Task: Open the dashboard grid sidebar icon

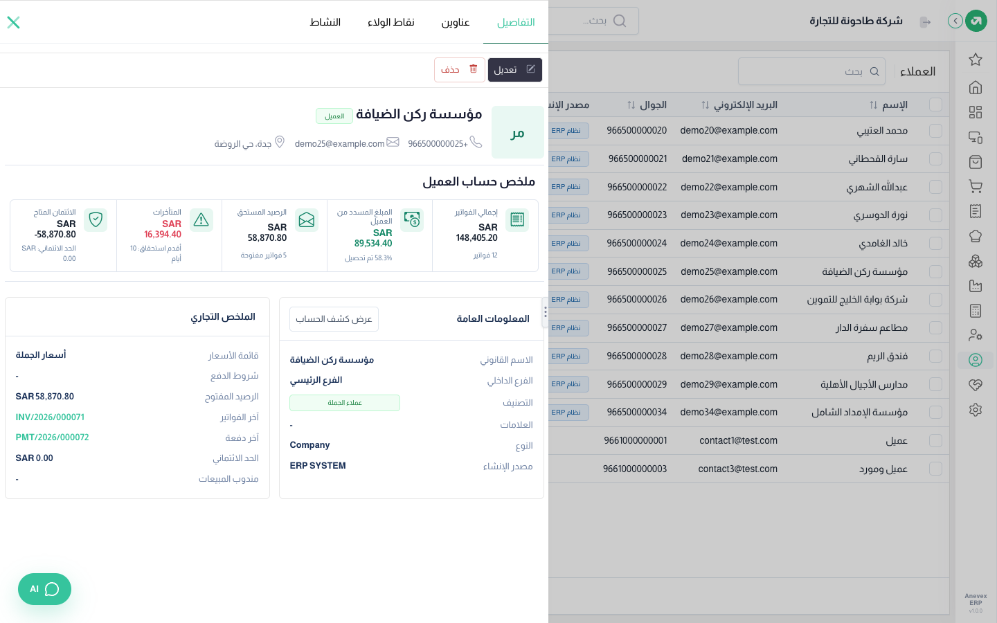Action: click(976, 112)
